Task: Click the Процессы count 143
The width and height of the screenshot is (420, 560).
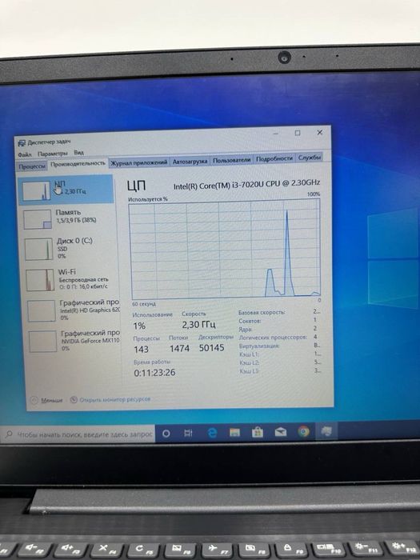Action: coord(141,350)
